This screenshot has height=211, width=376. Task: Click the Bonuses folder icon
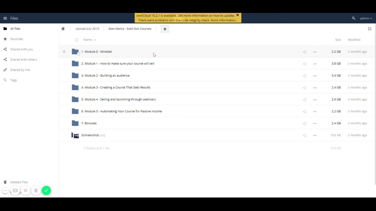[75, 123]
